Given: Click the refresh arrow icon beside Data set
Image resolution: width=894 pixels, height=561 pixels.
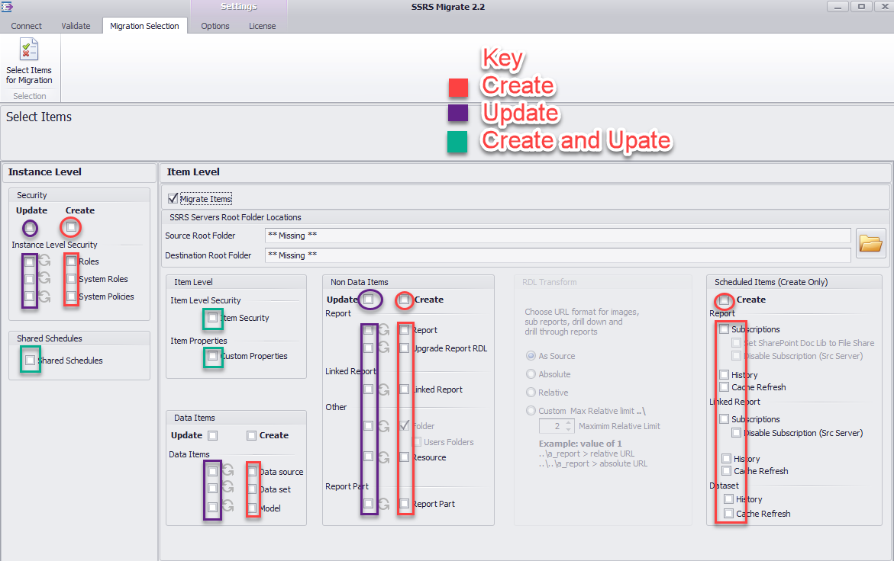Looking at the screenshot, I should click(228, 488).
